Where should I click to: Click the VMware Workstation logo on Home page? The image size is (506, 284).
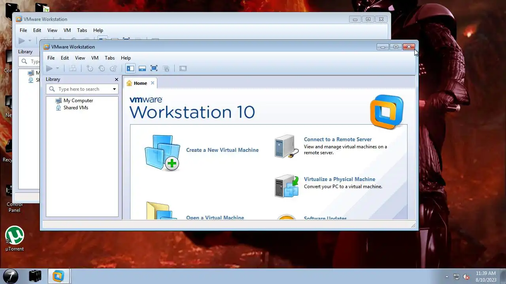click(x=387, y=112)
